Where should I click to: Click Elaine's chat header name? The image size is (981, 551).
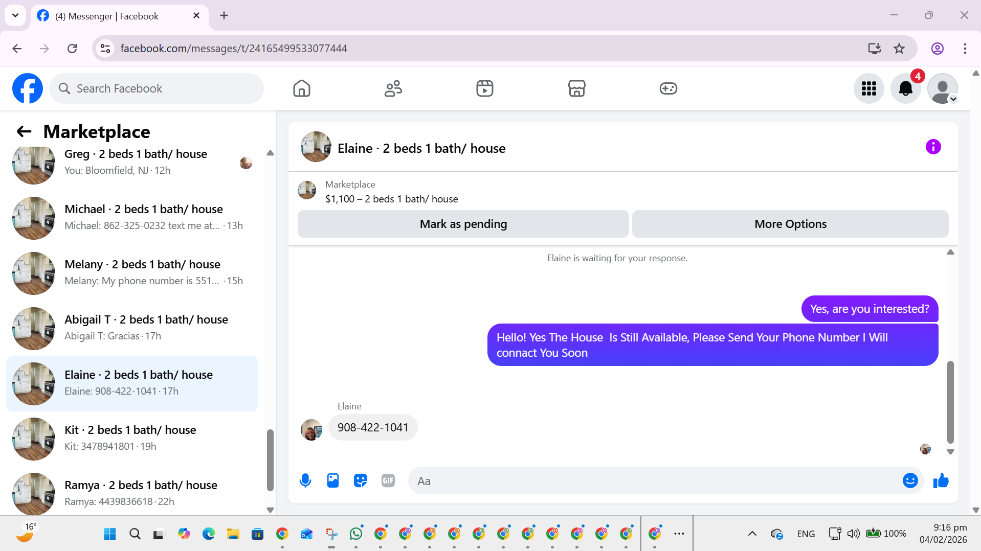(421, 148)
